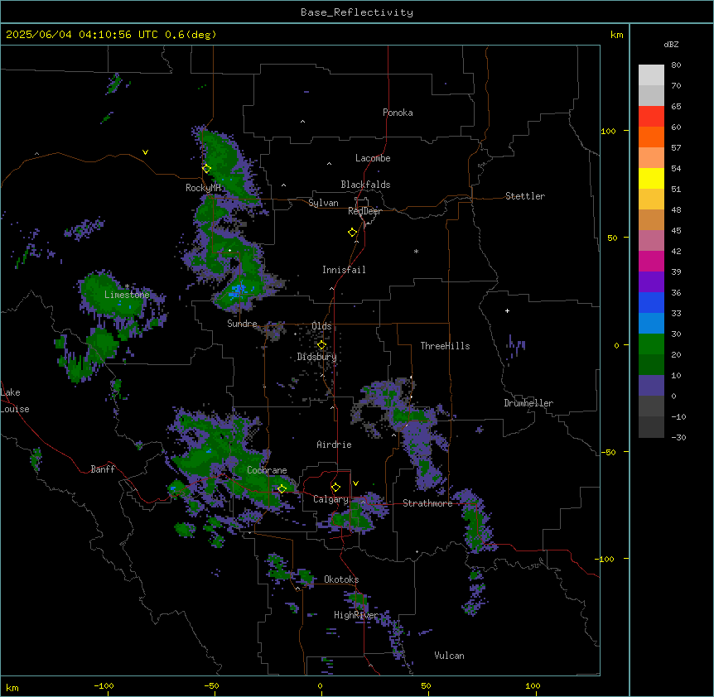Click the yellow diamond marker between Olds and Didsbury

pos(321,345)
